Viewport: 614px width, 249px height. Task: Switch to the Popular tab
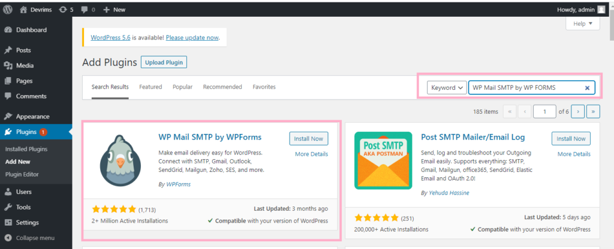point(182,87)
